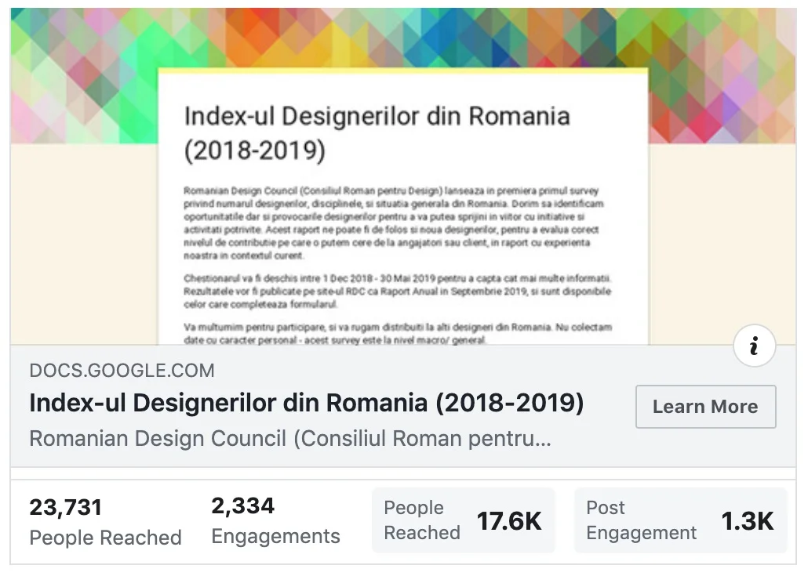This screenshot has height=576, width=808.
Task: Click the 2,334 Engagements count
Action: click(x=242, y=506)
